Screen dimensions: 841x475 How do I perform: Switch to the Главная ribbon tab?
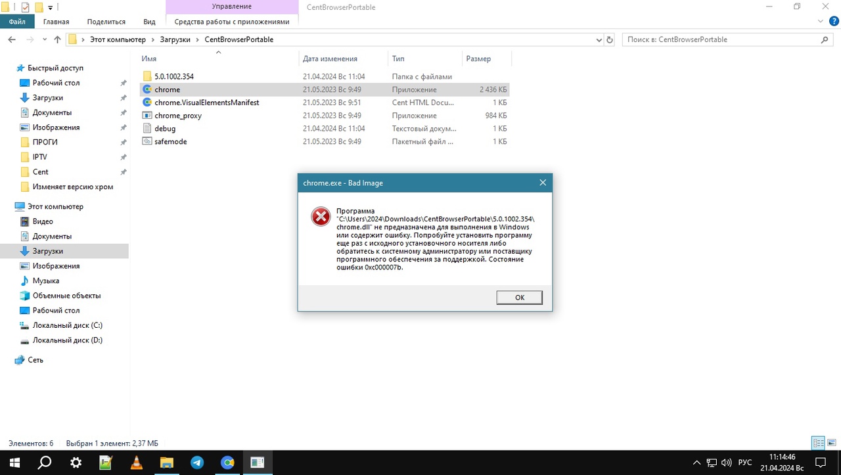(56, 22)
